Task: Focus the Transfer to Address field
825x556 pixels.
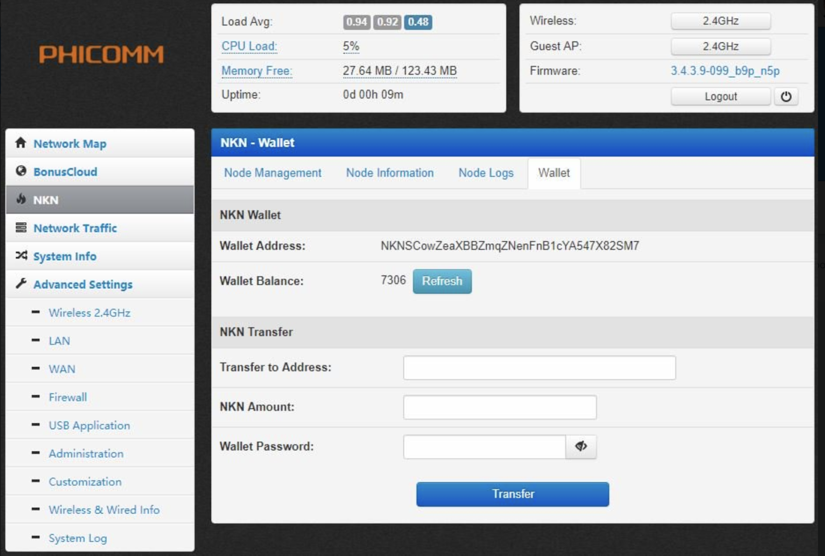Action: (539, 367)
